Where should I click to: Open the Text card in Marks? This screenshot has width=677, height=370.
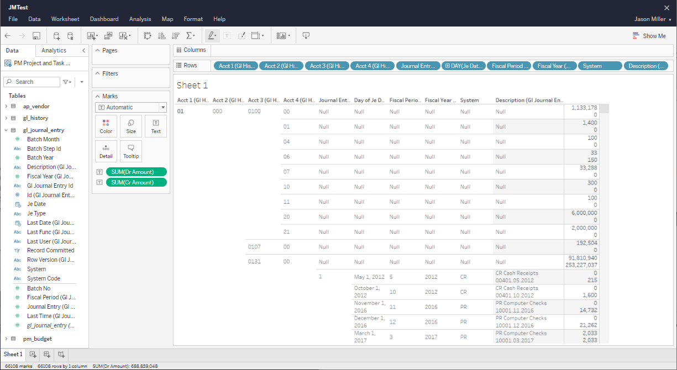[156, 126]
